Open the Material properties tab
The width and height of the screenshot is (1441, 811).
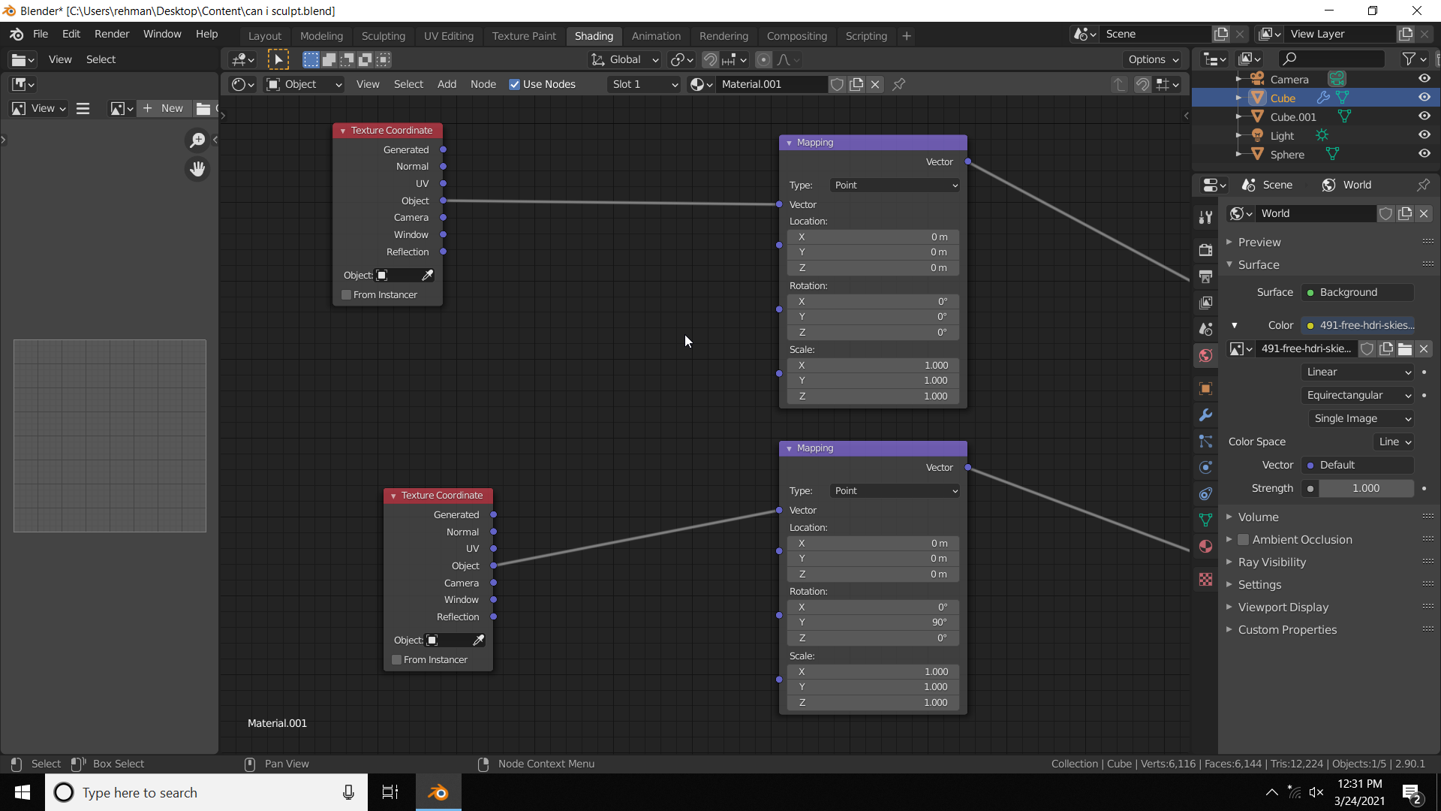point(1205,546)
